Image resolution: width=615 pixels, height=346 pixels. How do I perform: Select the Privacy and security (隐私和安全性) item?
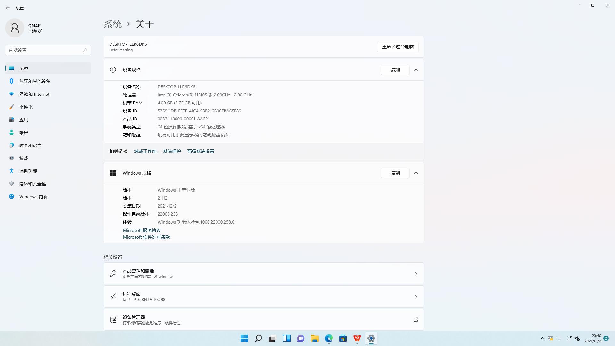(32, 184)
